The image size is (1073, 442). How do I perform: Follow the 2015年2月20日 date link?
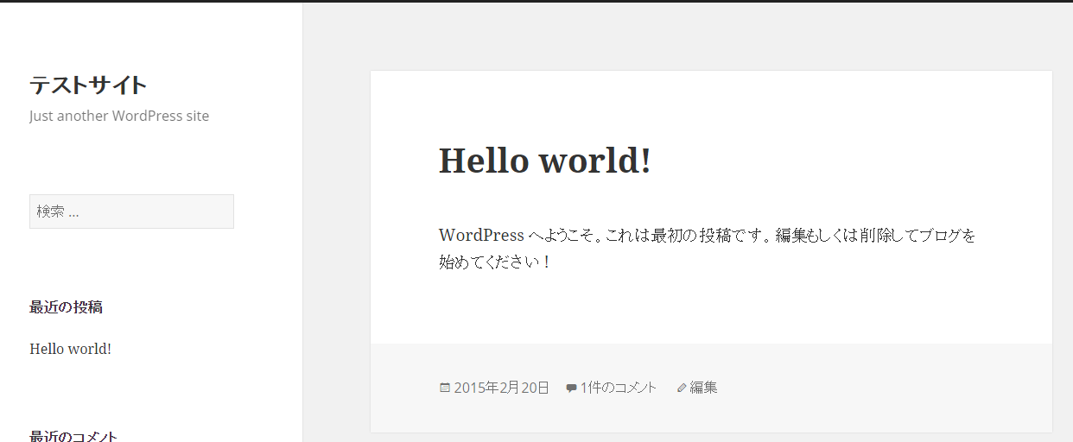point(501,388)
